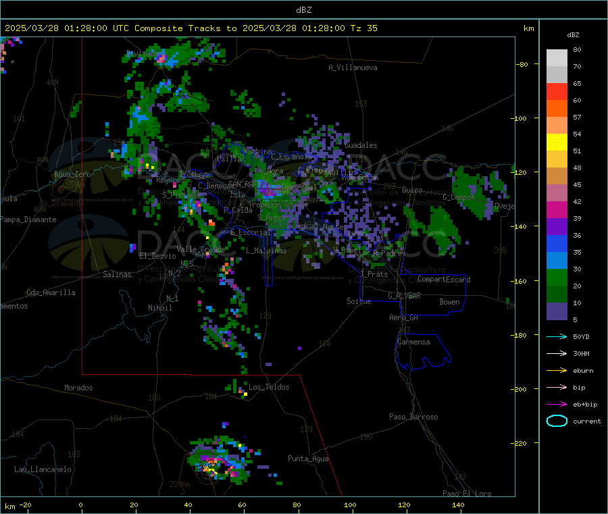The image size is (608, 514).
Task: Select the royal blue 35-36 dBZ swatch
Action: click(x=557, y=243)
